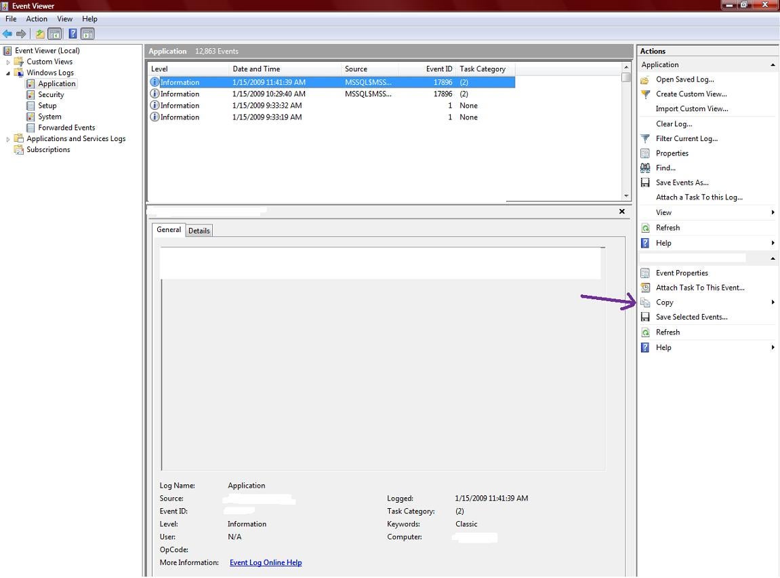Screen dimensions: 780x578
Task: Click the Setup log icon in tree
Action: pos(30,106)
